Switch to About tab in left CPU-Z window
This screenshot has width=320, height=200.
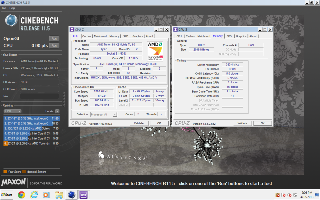coord(149,36)
